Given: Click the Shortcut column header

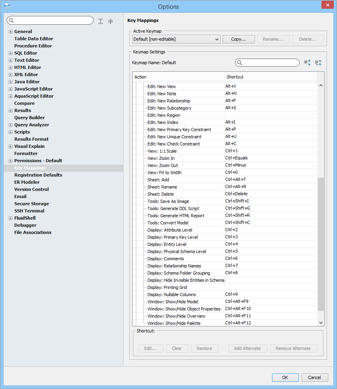Looking at the screenshot, I should [271, 77].
